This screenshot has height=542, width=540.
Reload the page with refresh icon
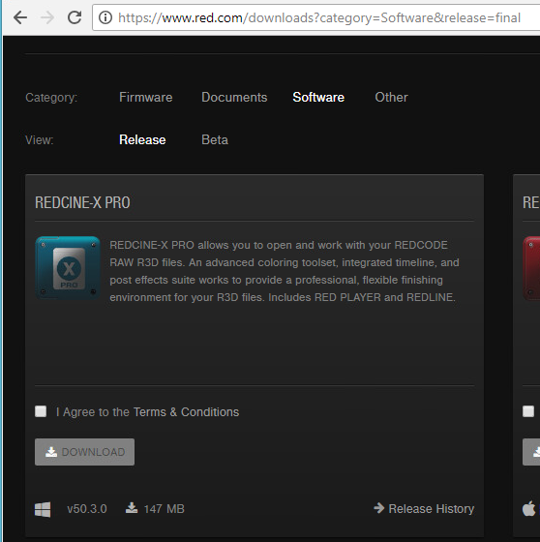75,17
